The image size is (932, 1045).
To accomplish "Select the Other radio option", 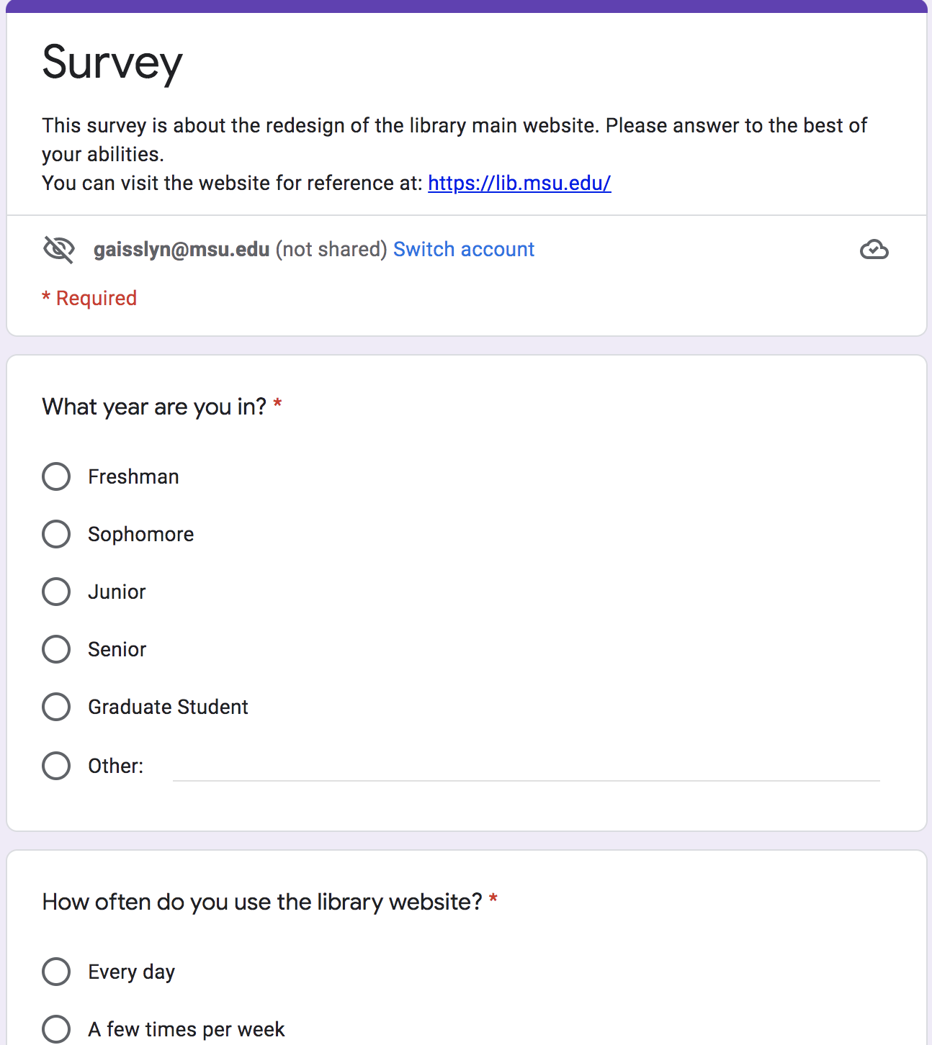I will (56, 766).
